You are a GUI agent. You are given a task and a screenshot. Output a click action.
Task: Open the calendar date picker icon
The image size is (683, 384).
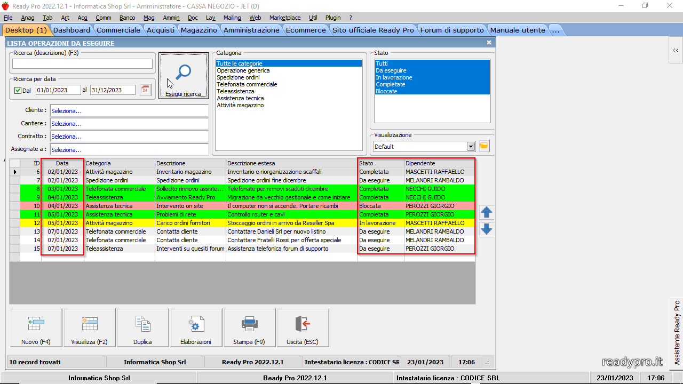[146, 90]
